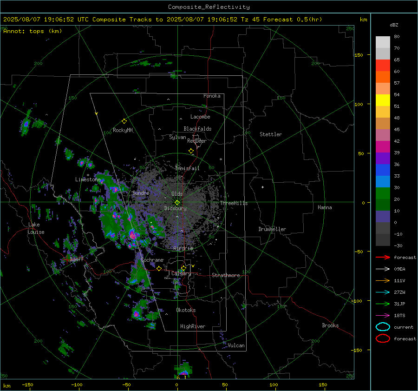This screenshot has width=418, height=391.
Task: Click the Brooks label on the map
Action: (330, 325)
